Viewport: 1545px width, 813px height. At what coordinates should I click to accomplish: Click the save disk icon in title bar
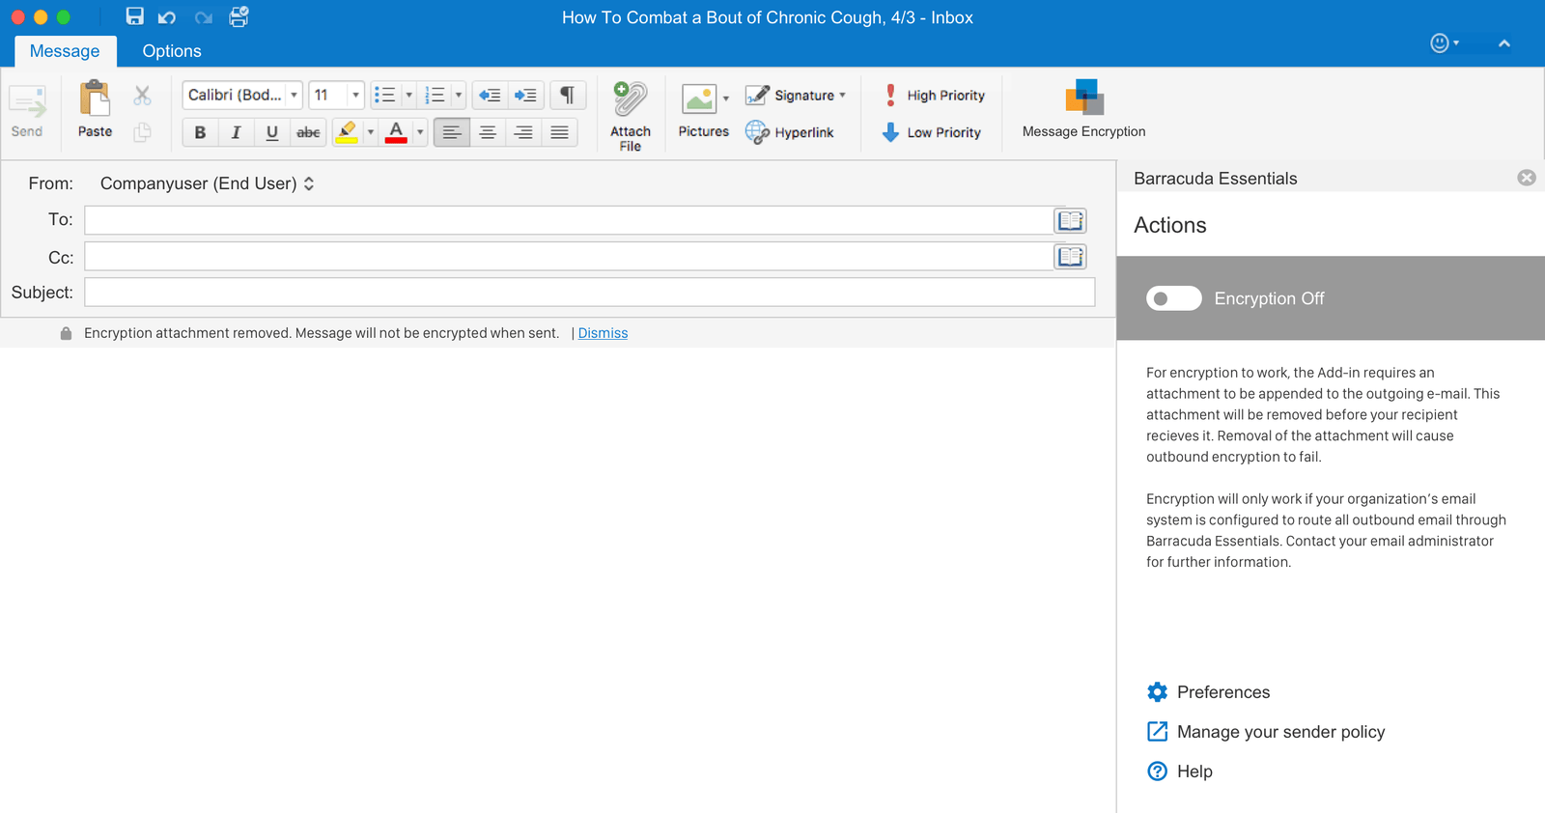[134, 16]
